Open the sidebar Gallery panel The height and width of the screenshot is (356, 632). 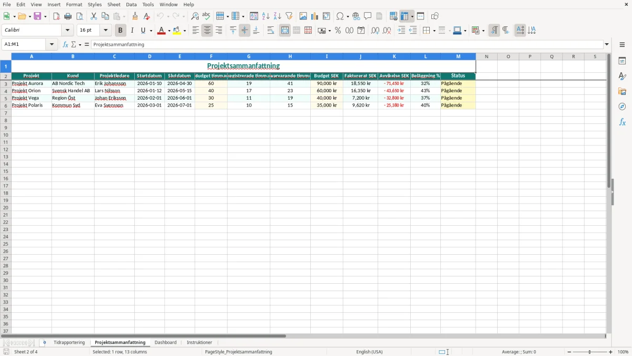point(622,92)
